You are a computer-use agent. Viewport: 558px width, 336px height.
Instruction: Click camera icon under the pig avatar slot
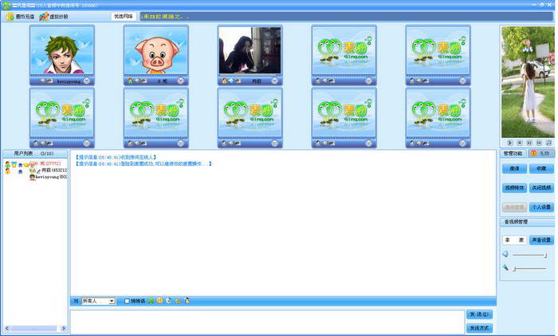(143, 81)
